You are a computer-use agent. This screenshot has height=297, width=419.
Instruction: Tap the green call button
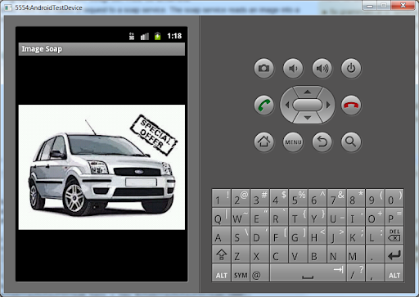(x=264, y=105)
